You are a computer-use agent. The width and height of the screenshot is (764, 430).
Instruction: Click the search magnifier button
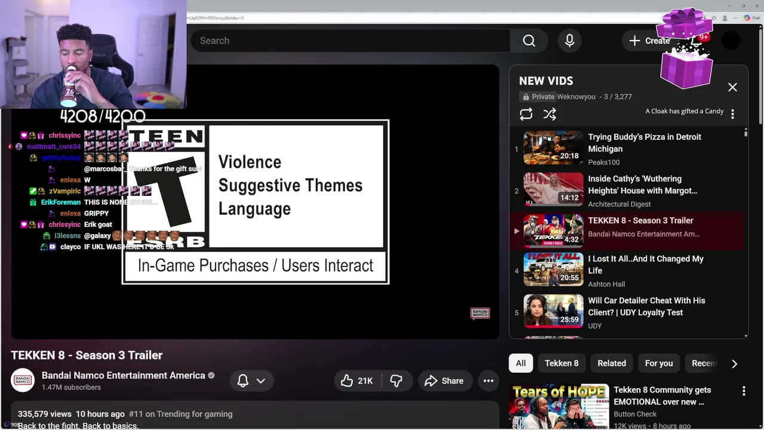click(x=529, y=41)
